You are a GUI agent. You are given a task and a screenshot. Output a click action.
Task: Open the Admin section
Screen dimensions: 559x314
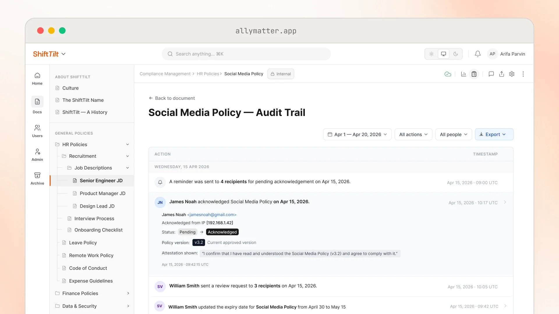click(x=37, y=155)
